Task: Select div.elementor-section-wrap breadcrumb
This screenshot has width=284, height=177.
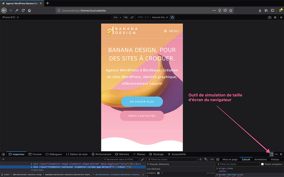Action: tap(27, 174)
